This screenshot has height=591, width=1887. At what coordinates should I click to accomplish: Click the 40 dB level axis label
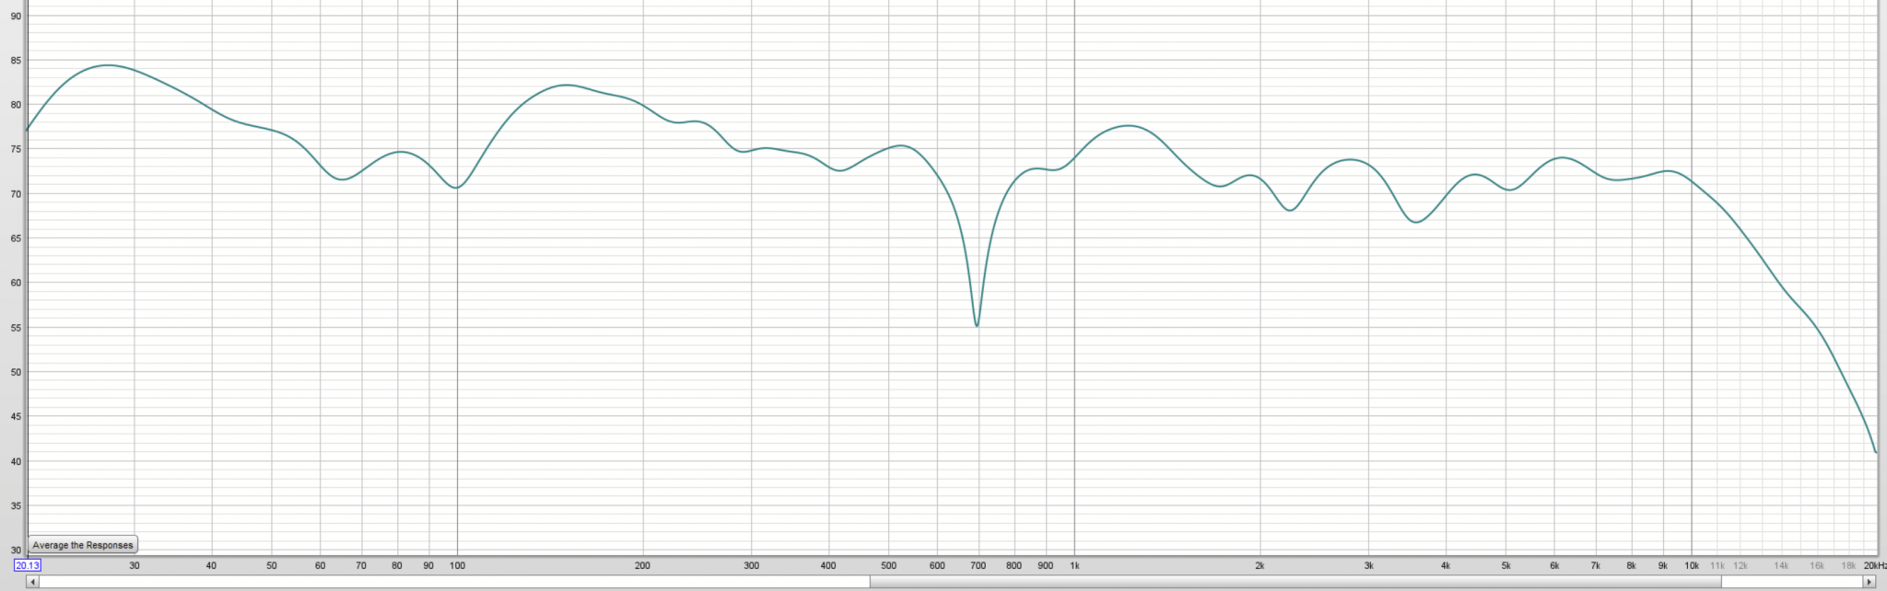point(16,461)
